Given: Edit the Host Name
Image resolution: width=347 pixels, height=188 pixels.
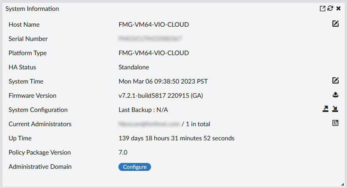Looking at the screenshot, I should (335, 24).
